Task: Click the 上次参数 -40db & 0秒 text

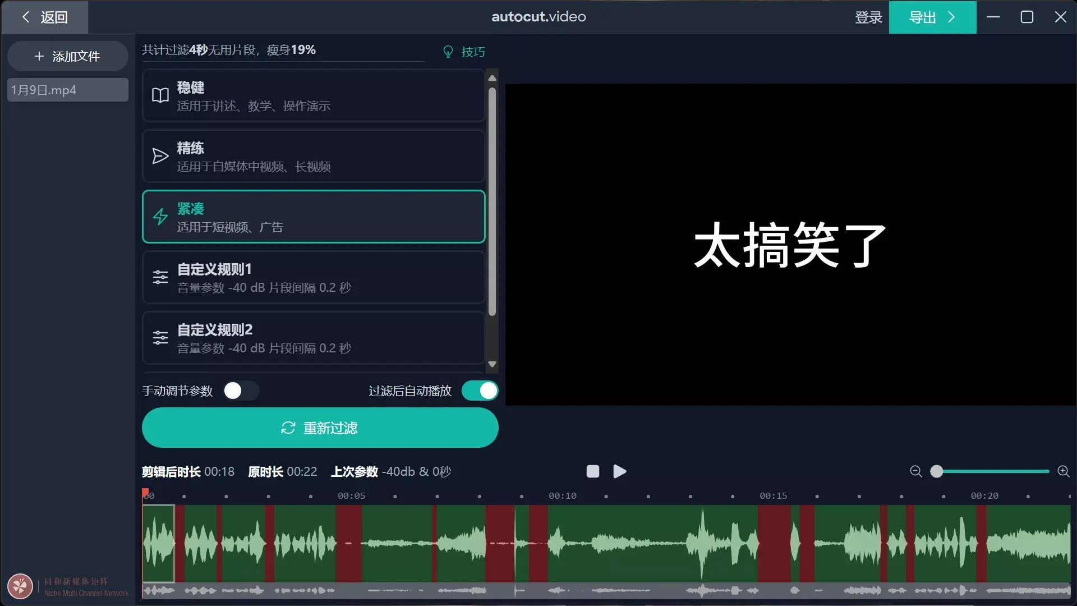Action: (391, 472)
